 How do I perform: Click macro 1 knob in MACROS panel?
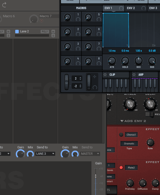[67, 17]
